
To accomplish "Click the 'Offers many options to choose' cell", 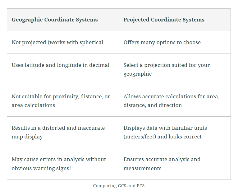I will point(162,42).
